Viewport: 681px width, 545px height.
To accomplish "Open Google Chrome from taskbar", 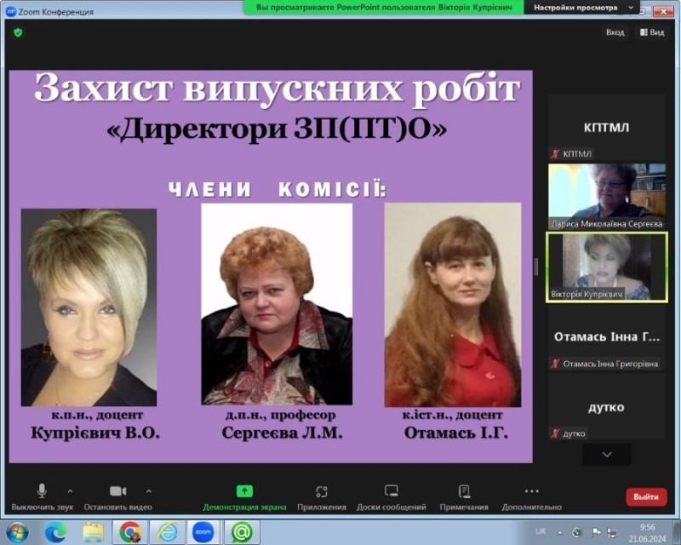I will click(x=130, y=532).
